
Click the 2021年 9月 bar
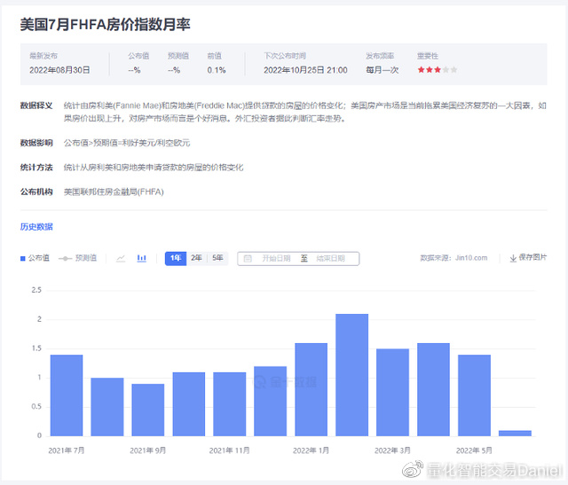pos(148,410)
